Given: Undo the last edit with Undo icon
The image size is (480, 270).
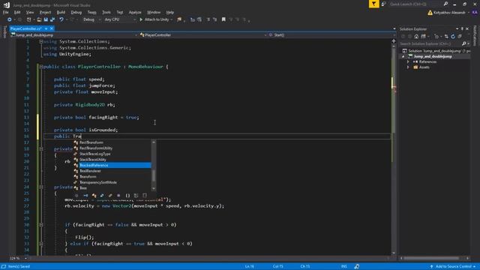Looking at the screenshot, I should point(61,19).
